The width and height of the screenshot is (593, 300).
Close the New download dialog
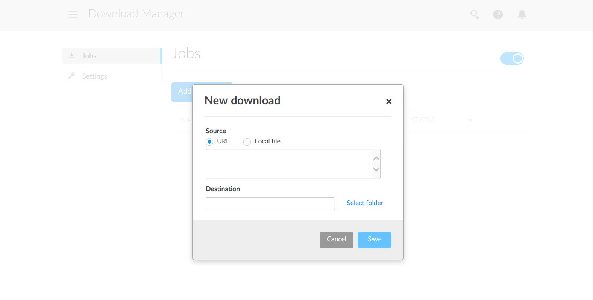pyautogui.click(x=389, y=101)
